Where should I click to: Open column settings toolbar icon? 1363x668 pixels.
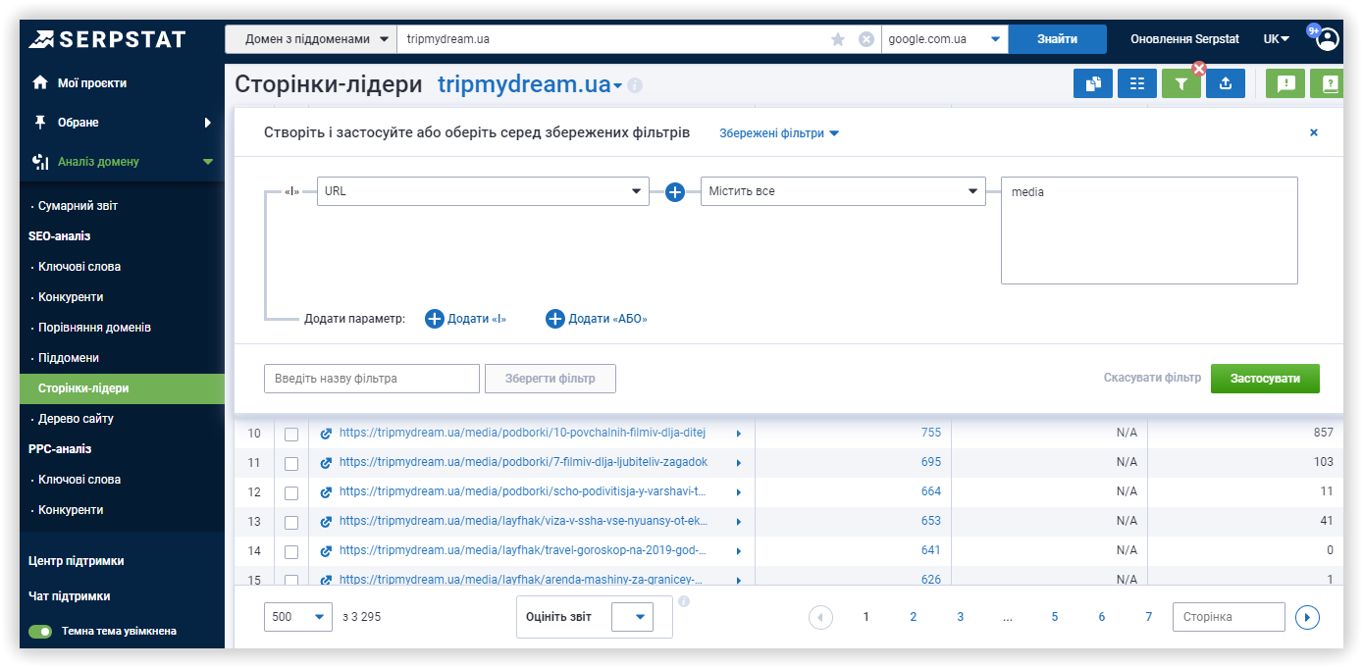click(1137, 84)
